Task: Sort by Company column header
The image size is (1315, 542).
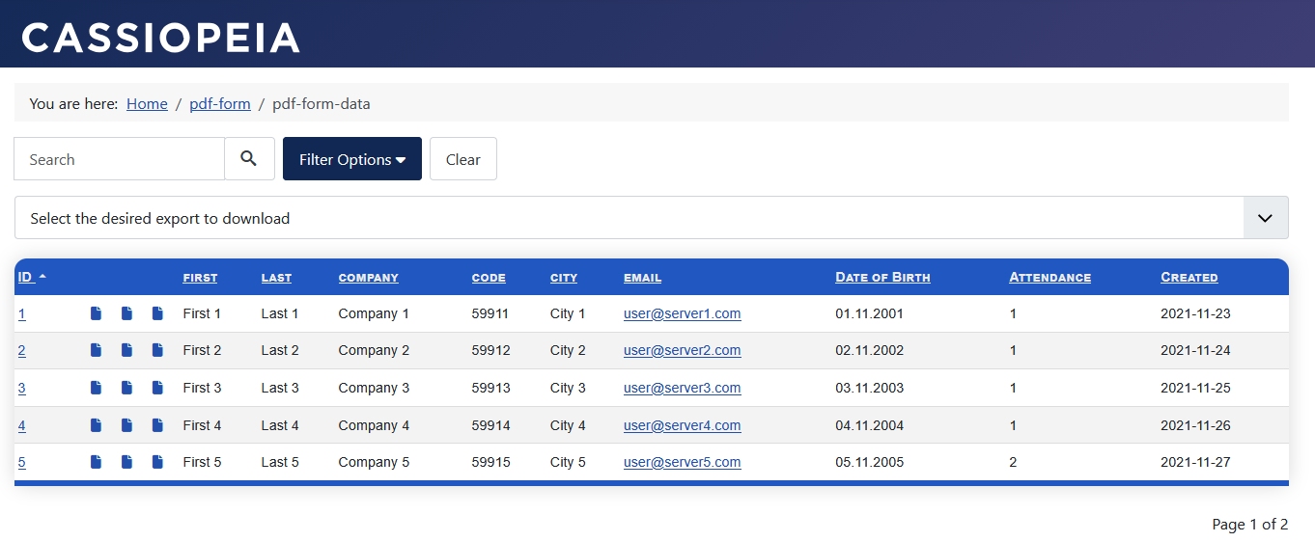Action: 368,278
